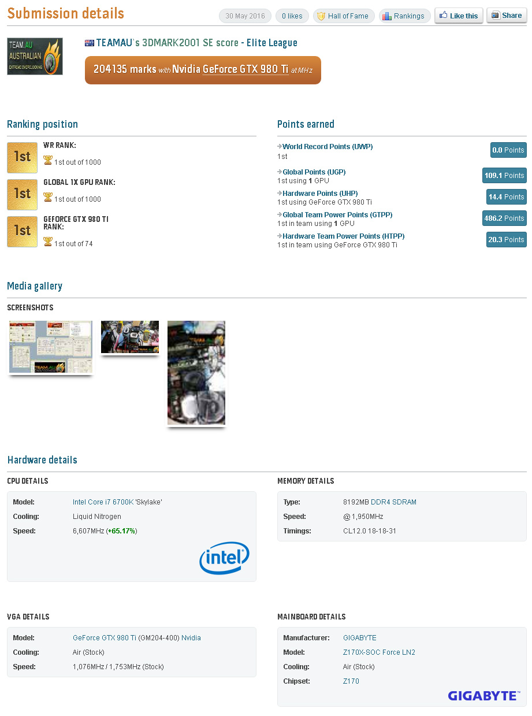Click the Share button
The width and height of the screenshot is (532, 716).
(507, 16)
